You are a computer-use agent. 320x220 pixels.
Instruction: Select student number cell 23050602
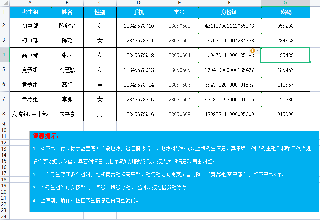tap(179, 26)
